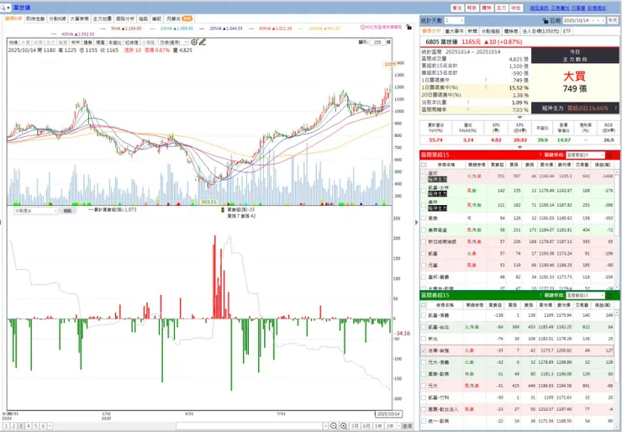Click the square icon in green 賣超 header
The height and width of the screenshot is (432, 622).
pos(609,296)
